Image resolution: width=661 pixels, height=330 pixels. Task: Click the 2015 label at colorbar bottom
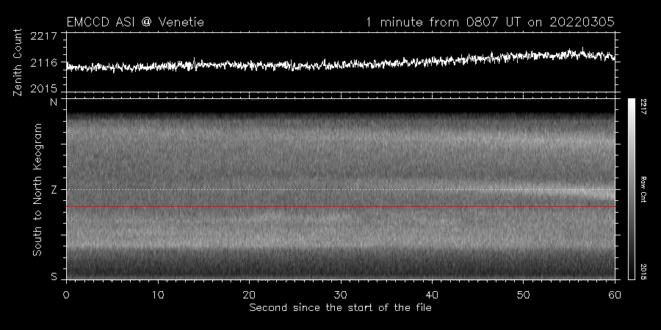(x=643, y=271)
